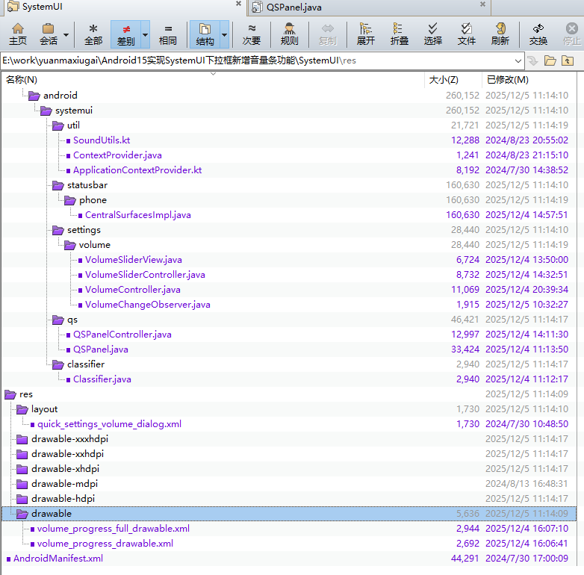584x575 pixels.
Task: Collapse the layout folder
Action: coord(22,409)
